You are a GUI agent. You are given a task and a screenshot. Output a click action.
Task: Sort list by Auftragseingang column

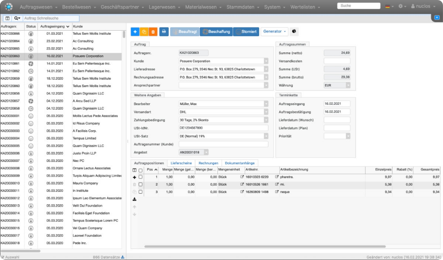click(x=55, y=26)
